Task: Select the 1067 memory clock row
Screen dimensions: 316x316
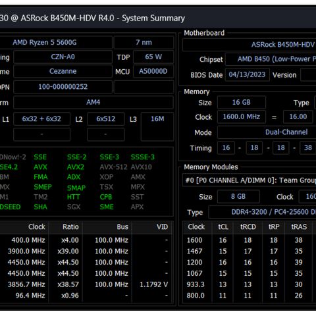Action: pos(250,273)
